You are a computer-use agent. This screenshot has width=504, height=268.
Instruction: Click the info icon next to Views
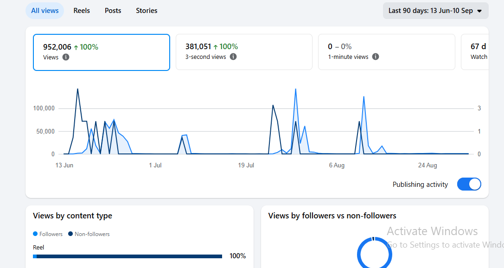65,57
